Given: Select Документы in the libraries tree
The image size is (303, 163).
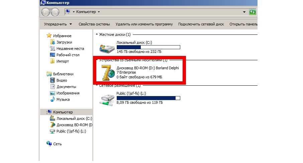Looking at the screenshot, I should pyautogui.click(x=63, y=87).
